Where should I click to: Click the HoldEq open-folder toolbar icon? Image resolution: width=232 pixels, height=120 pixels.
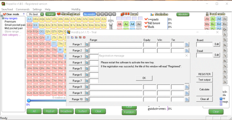click(x=72, y=37)
